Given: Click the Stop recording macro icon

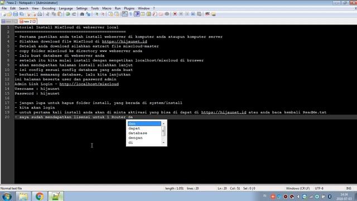Looking at the screenshot, I should (x=181, y=14).
